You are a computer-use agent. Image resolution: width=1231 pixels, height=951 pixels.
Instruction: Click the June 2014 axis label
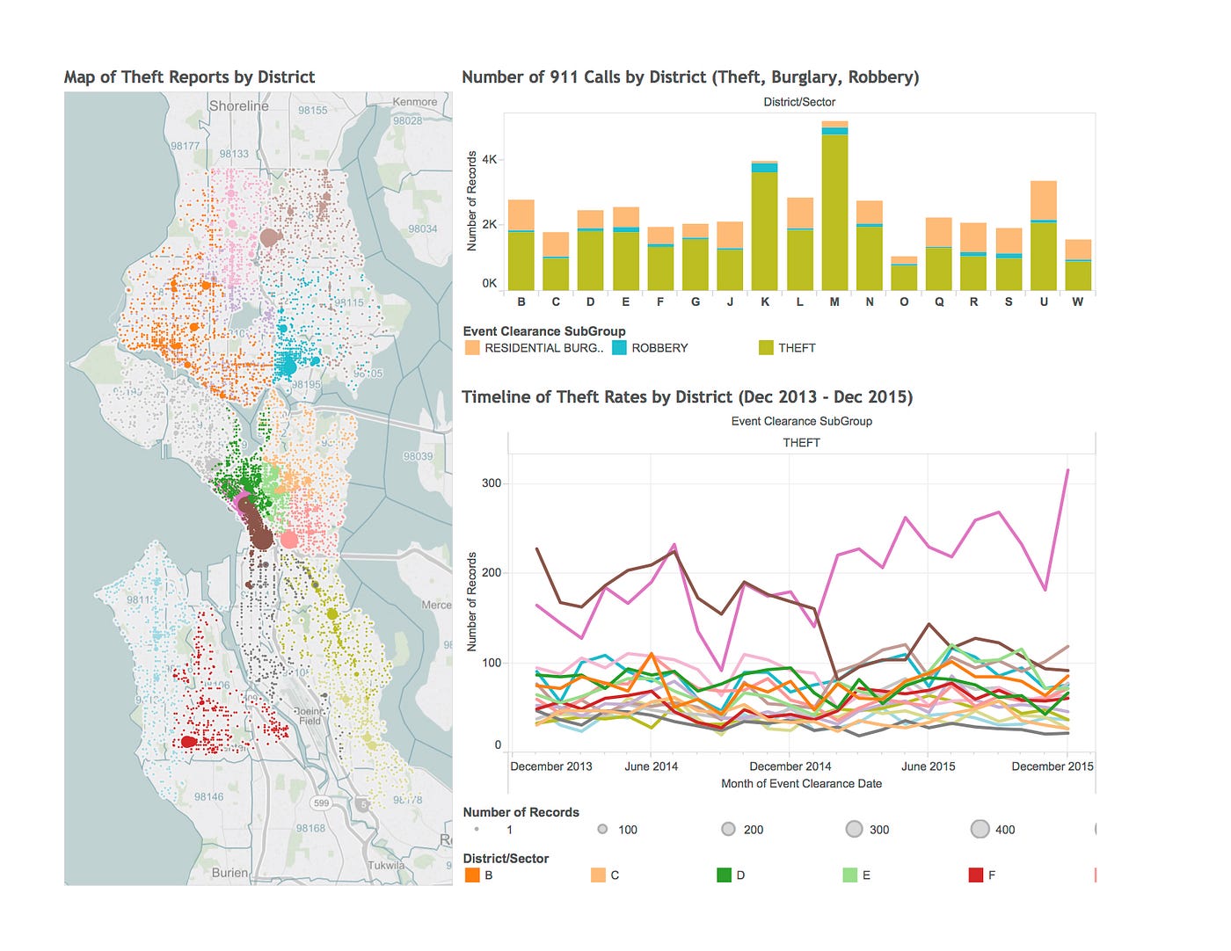click(x=651, y=766)
